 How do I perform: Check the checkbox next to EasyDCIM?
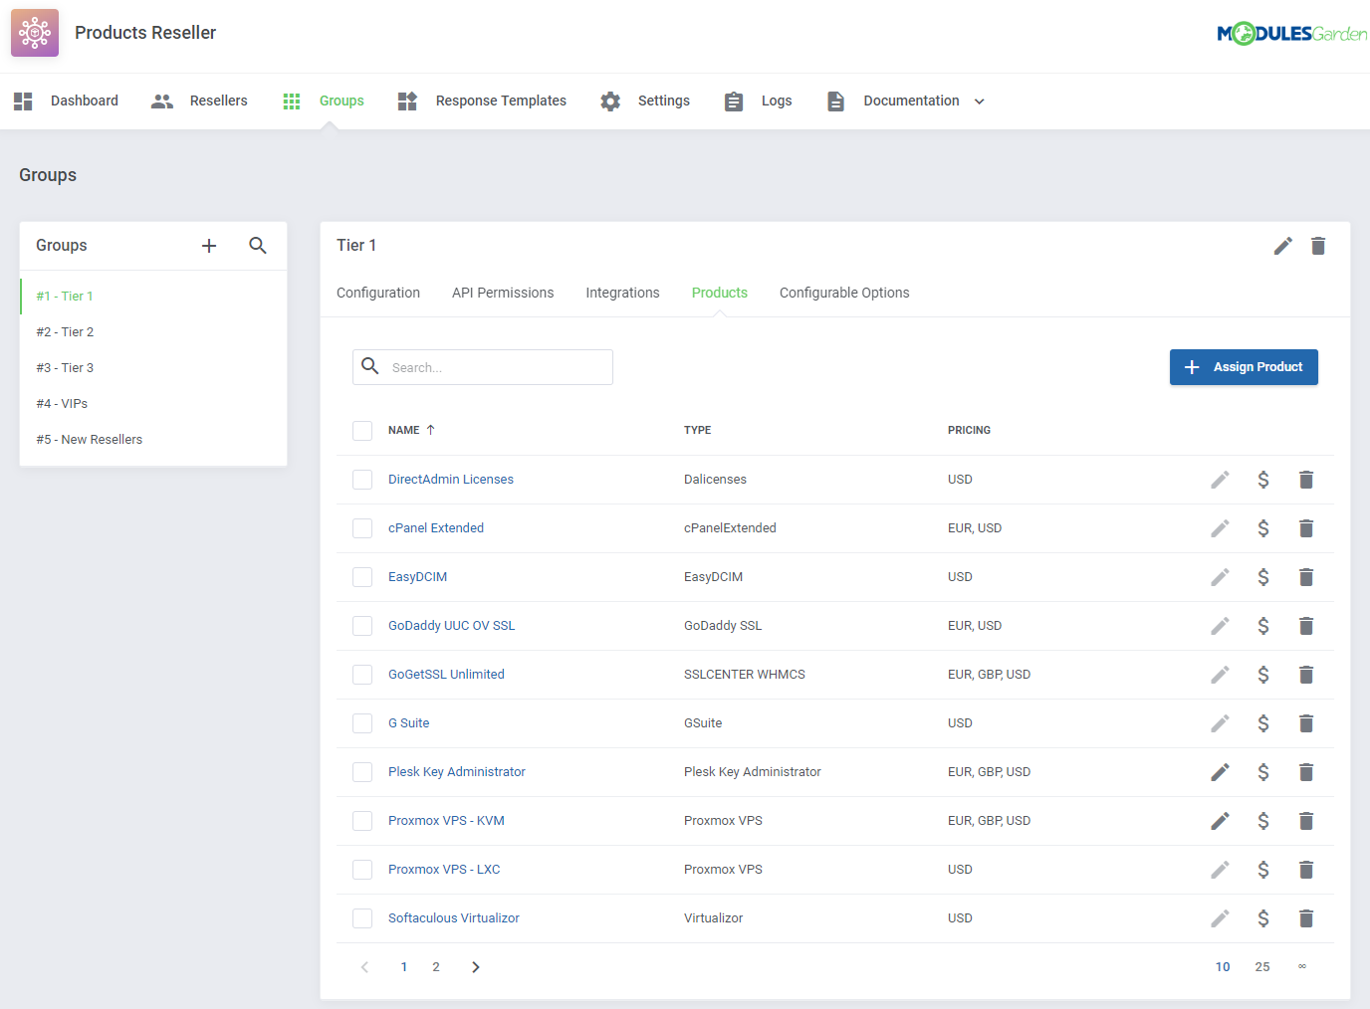(362, 576)
